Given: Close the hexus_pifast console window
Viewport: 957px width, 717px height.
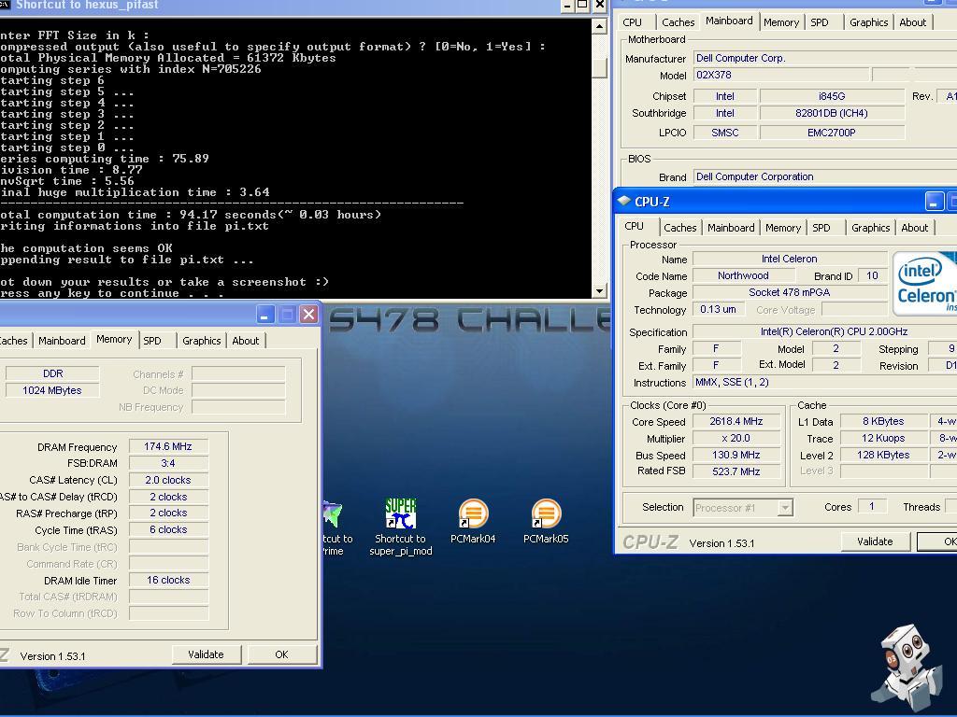Looking at the screenshot, I should (599, 6).
